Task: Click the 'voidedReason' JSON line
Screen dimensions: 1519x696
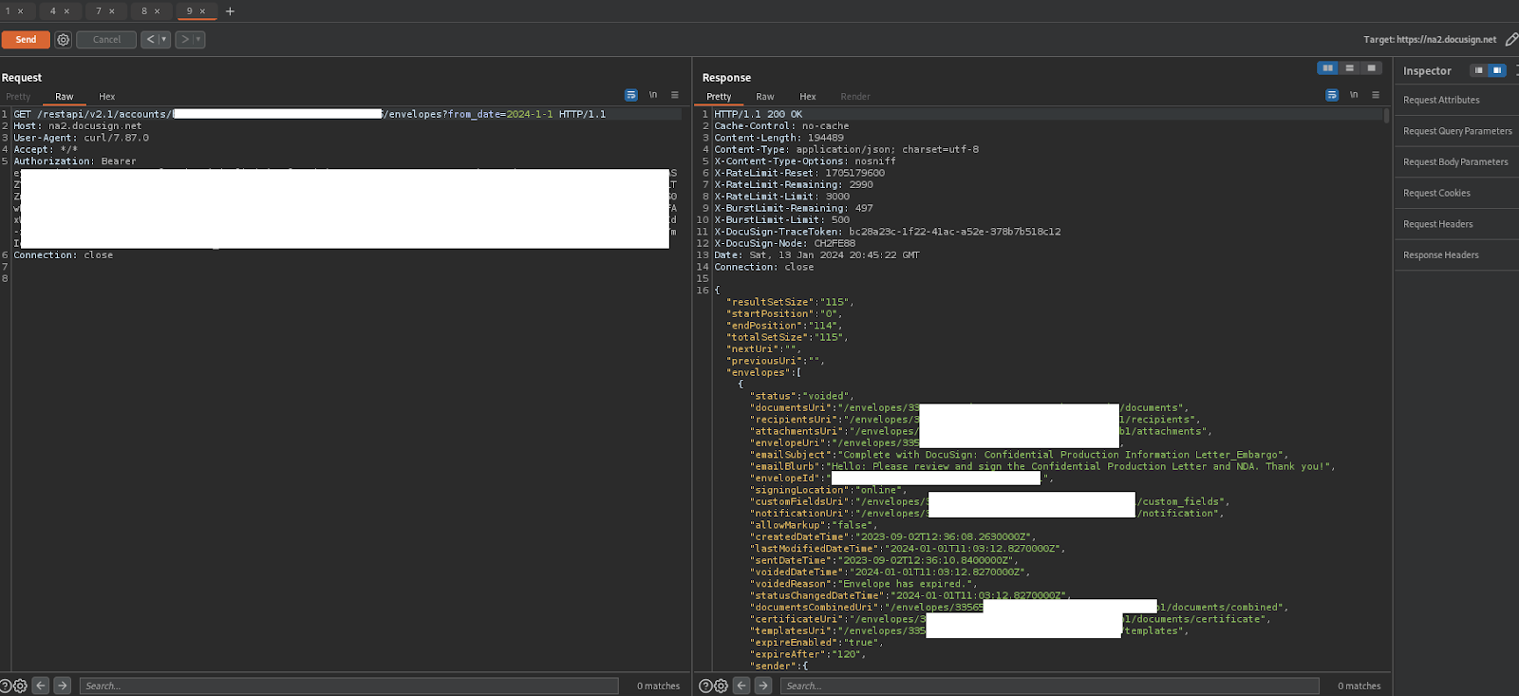Action: click(x=863, y=584)
